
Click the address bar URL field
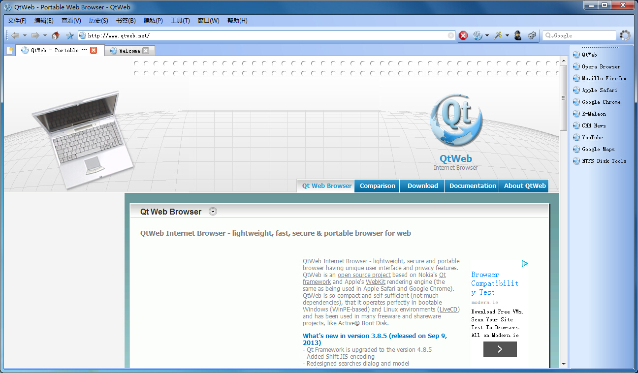click(267, 35)
